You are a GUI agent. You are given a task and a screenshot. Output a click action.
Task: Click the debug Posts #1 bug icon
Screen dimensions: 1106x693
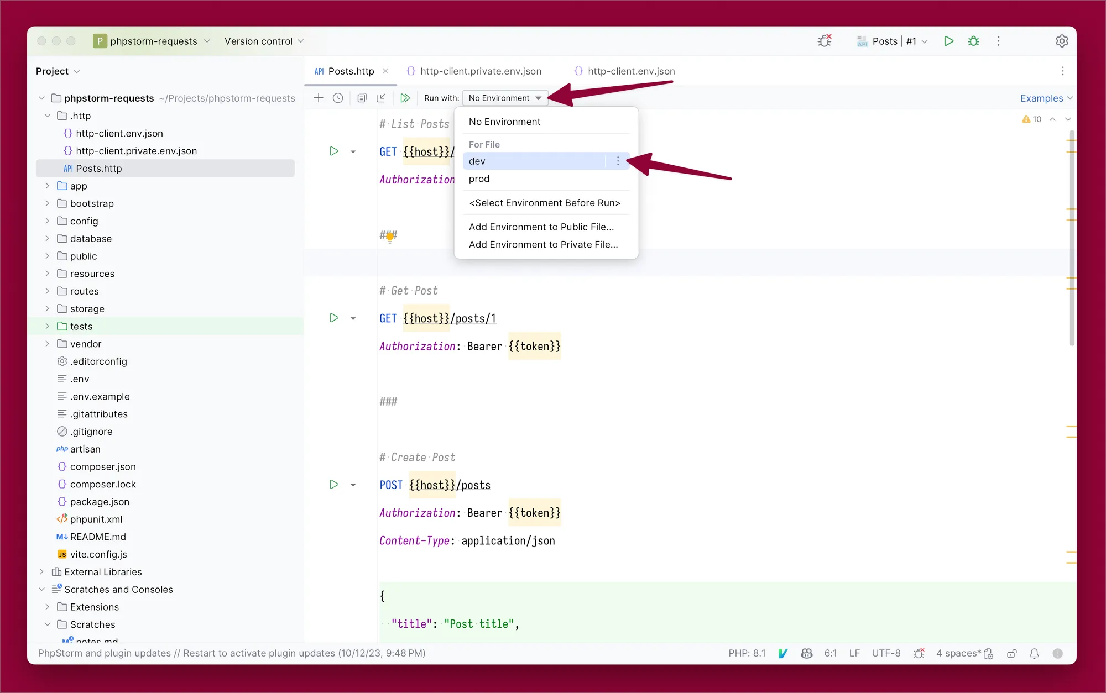(x=974, y=41)
